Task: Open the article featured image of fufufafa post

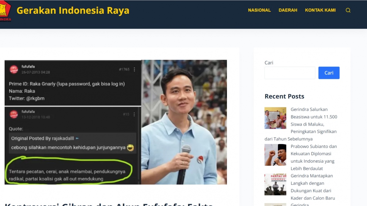Action: (116, 122)
